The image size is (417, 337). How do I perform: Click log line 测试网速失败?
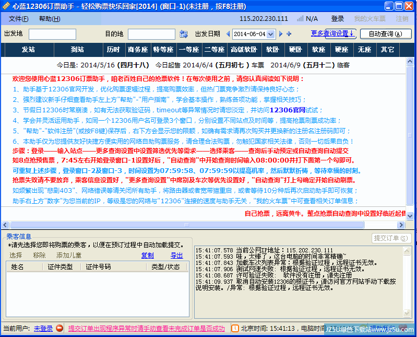click(280, 269)
